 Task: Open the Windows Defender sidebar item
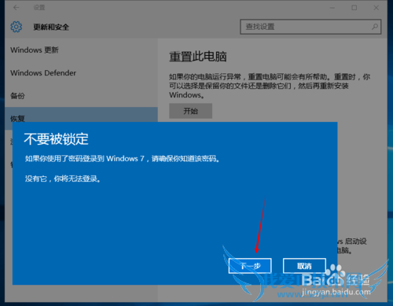tap(43, 73)
